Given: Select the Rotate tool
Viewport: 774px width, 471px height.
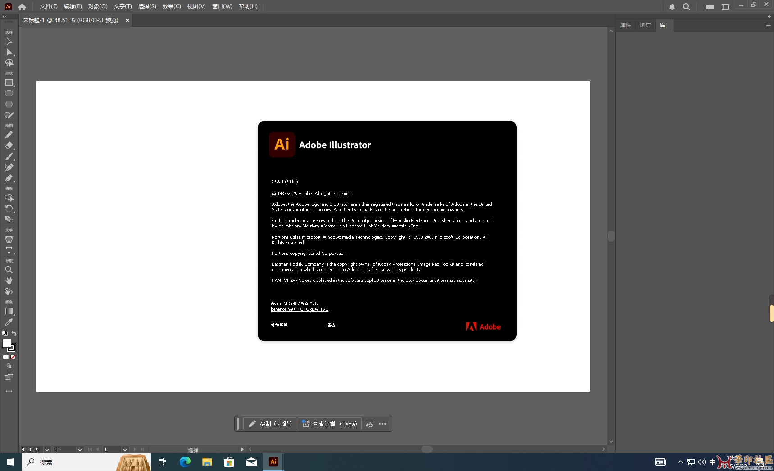Looking at the screenshot, I should pyautogui.click(x=9, y=208).
